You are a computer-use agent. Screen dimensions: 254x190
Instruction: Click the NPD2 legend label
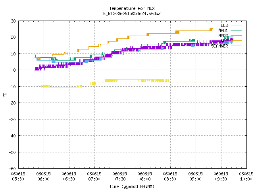(x=223, y=36)
